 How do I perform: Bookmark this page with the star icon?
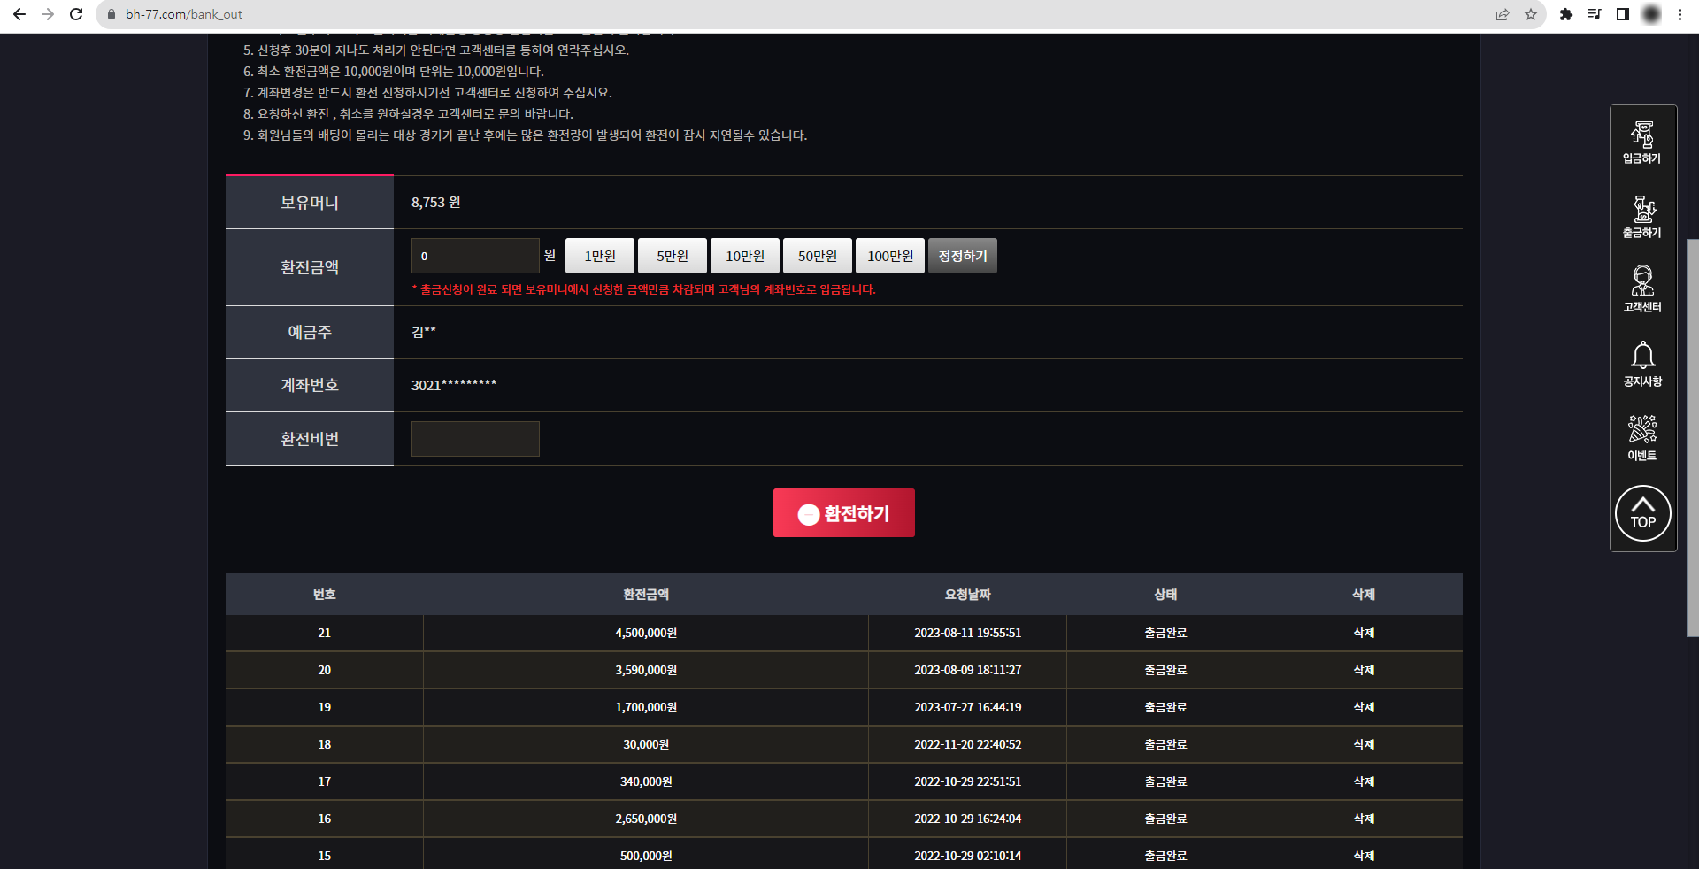1531,14
